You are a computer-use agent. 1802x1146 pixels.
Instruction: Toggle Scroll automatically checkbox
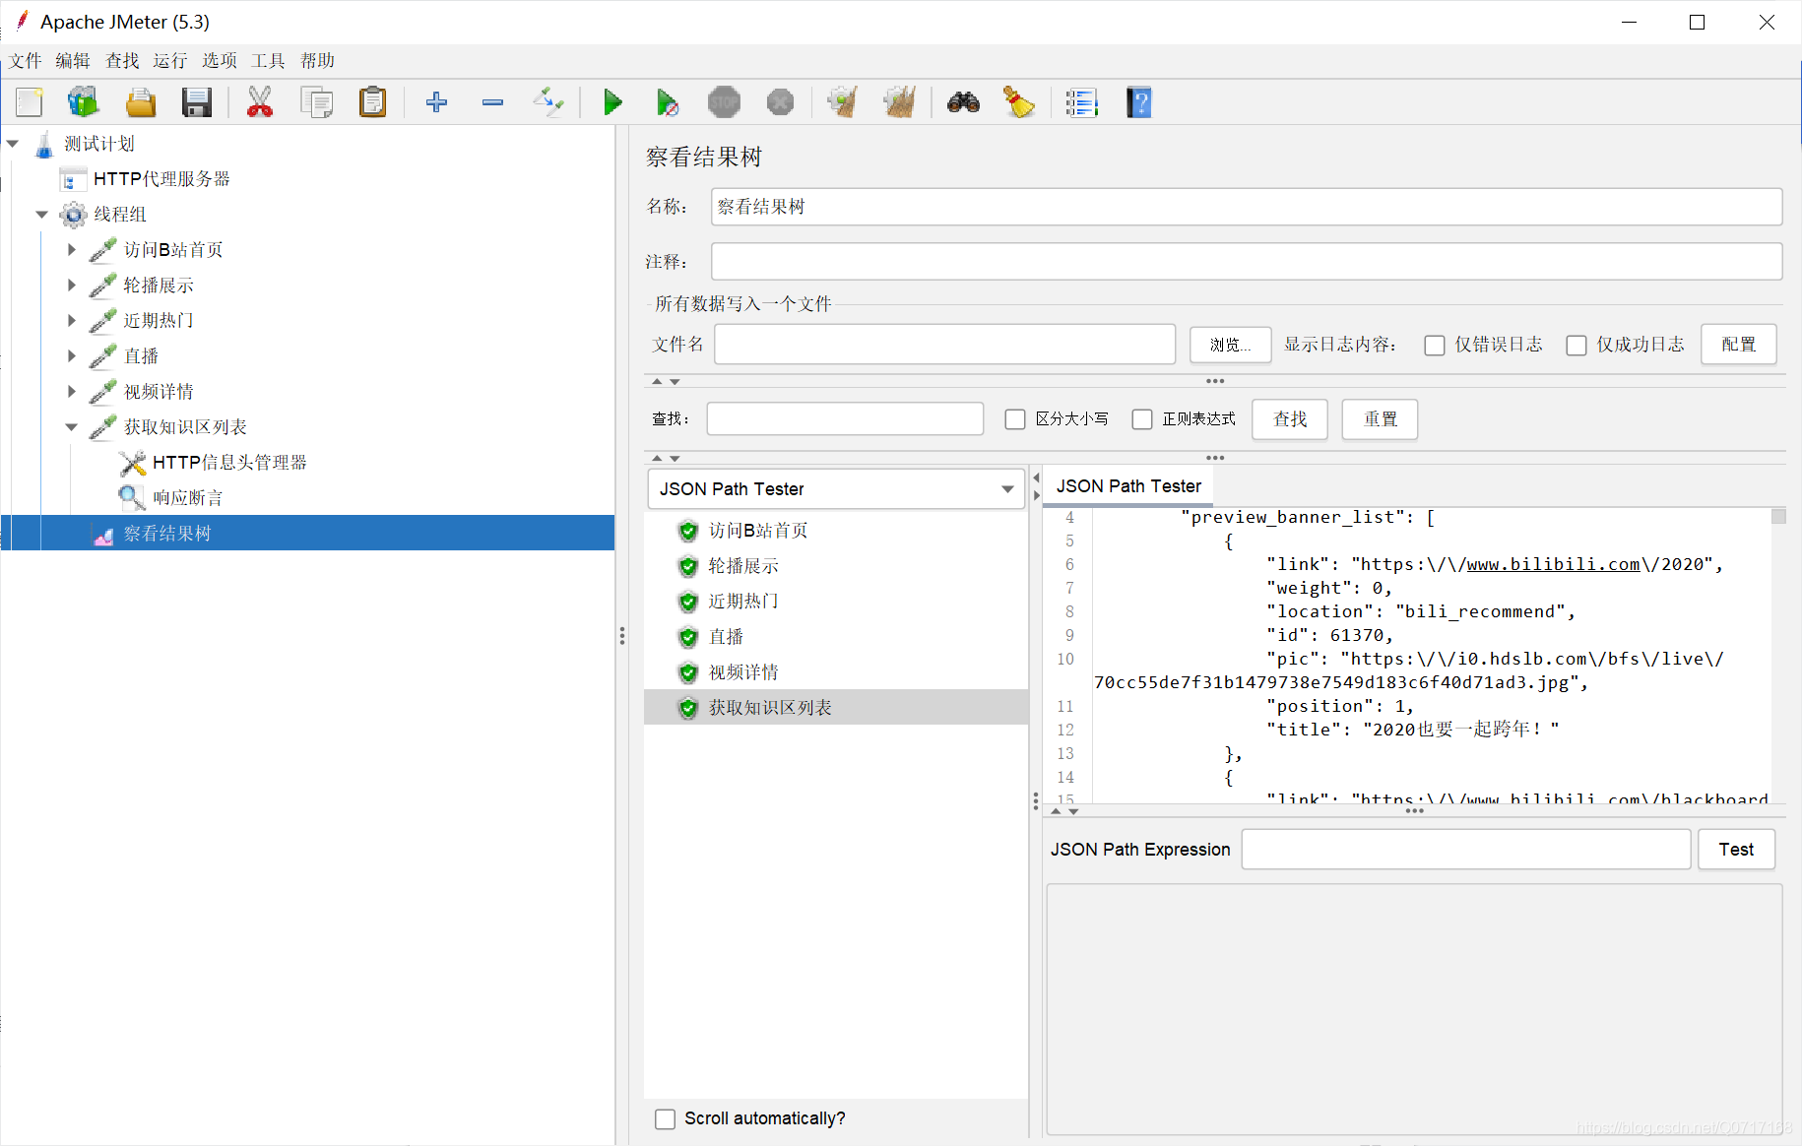(666, 1119)
